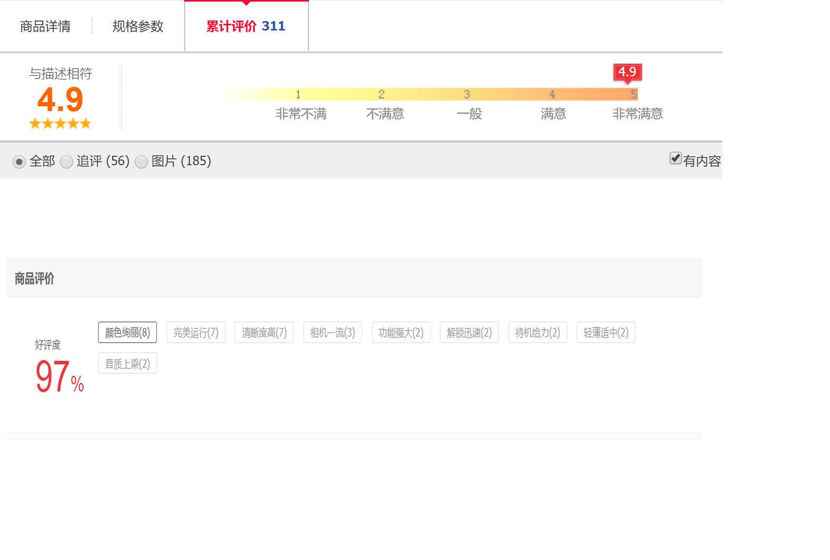Select the 累计评价 311 tab

pos(246,26)
